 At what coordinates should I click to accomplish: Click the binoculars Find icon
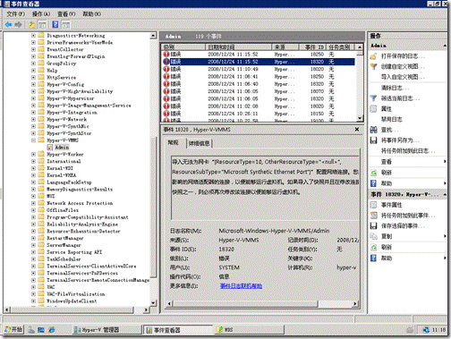[373, 130]
